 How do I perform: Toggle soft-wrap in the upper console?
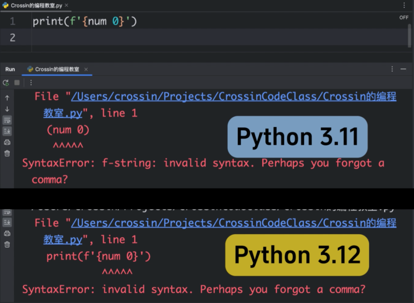tap(7, 120)
